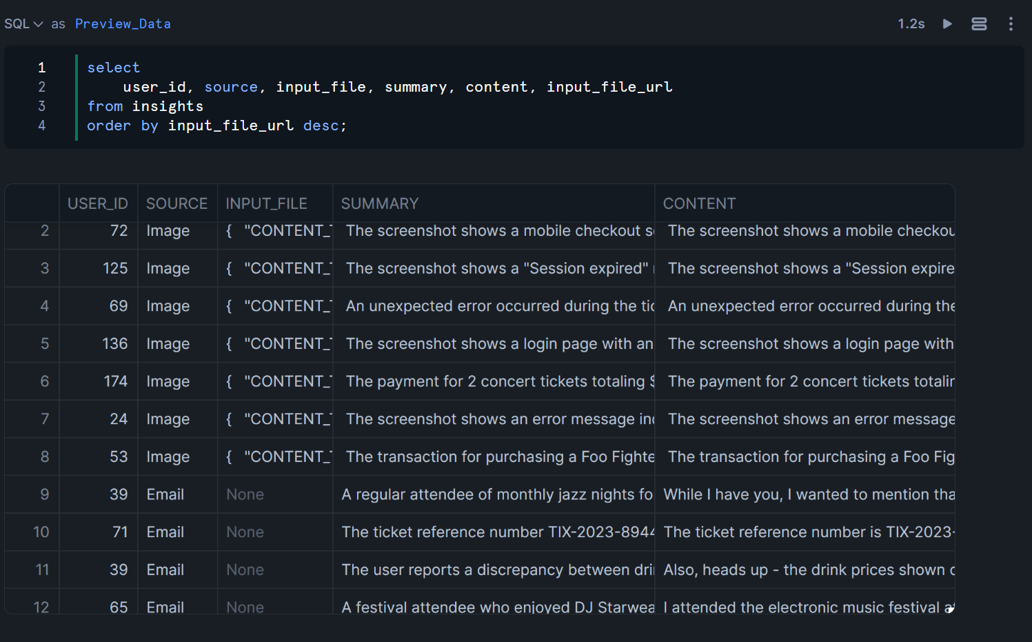Select Image source cell in row 3
The width and height of the screenshot is (1032, 642).
(x=177, y=268)
